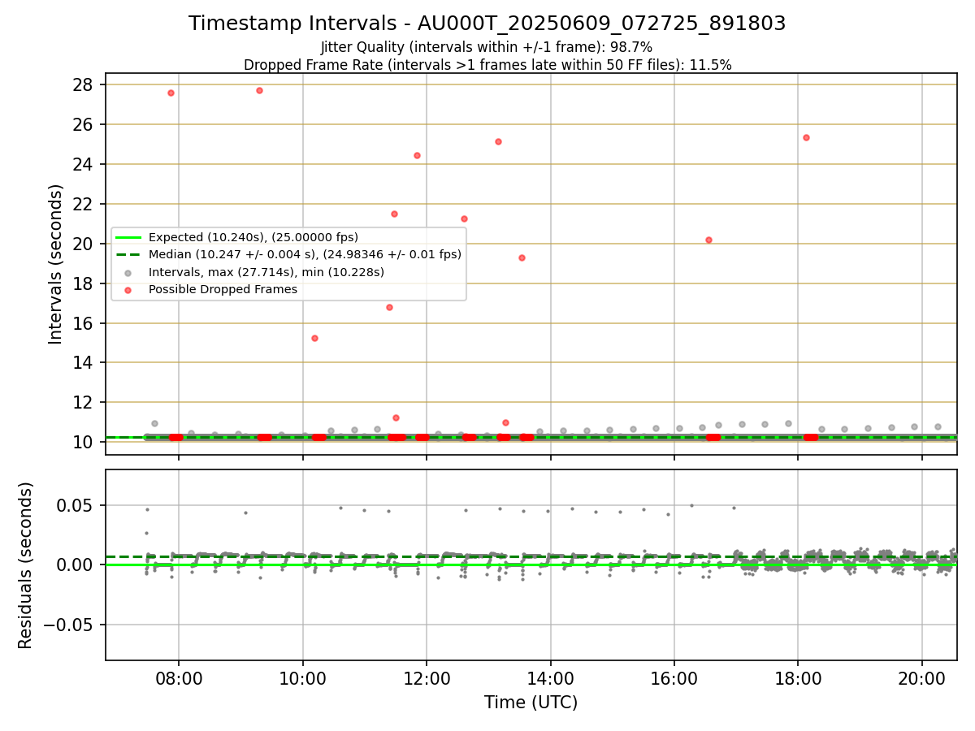Click the "Residuals (seconds)" y-axis label
Viewport: 975px width, 731px height.
pyautogui.click(x=25, y=565)
